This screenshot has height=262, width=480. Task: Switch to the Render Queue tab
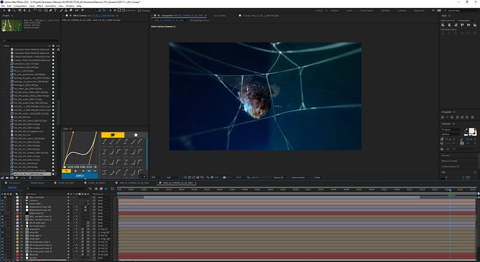pos(37,183)
